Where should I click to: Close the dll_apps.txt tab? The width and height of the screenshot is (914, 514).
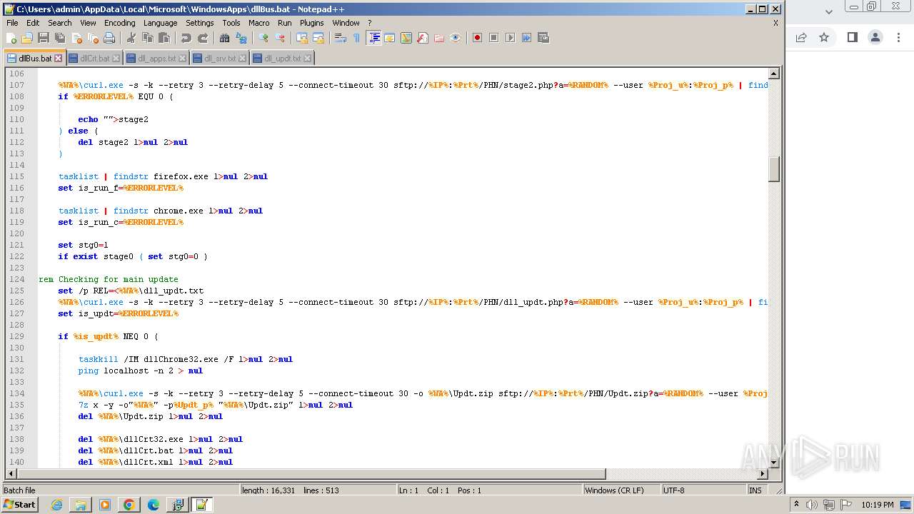(x=182, y=59)
